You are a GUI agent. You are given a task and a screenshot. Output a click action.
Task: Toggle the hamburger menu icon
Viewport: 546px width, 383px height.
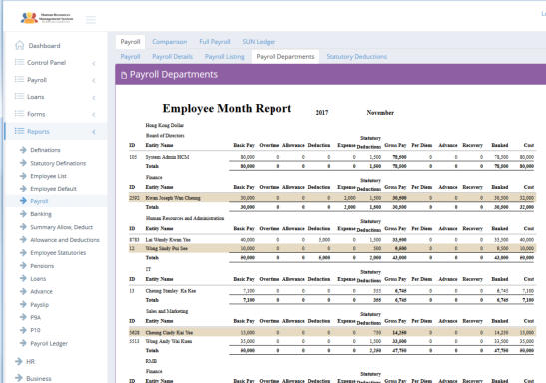(x=91, y=20)
